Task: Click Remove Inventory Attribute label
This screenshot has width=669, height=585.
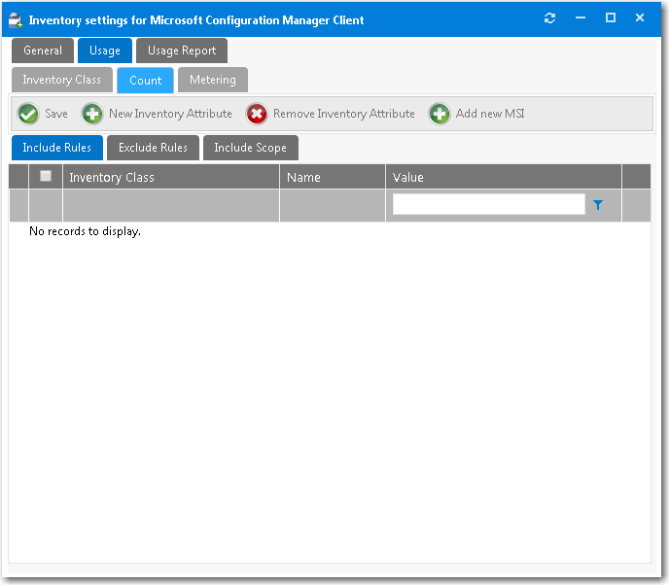Action: point(344,114)
